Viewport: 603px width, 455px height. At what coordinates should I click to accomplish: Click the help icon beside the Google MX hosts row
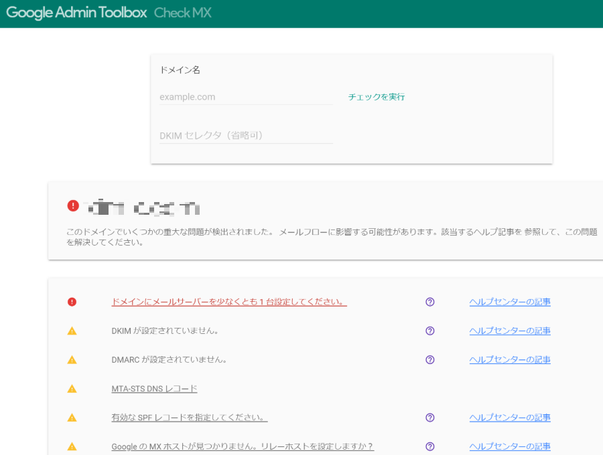pos(429,446)
